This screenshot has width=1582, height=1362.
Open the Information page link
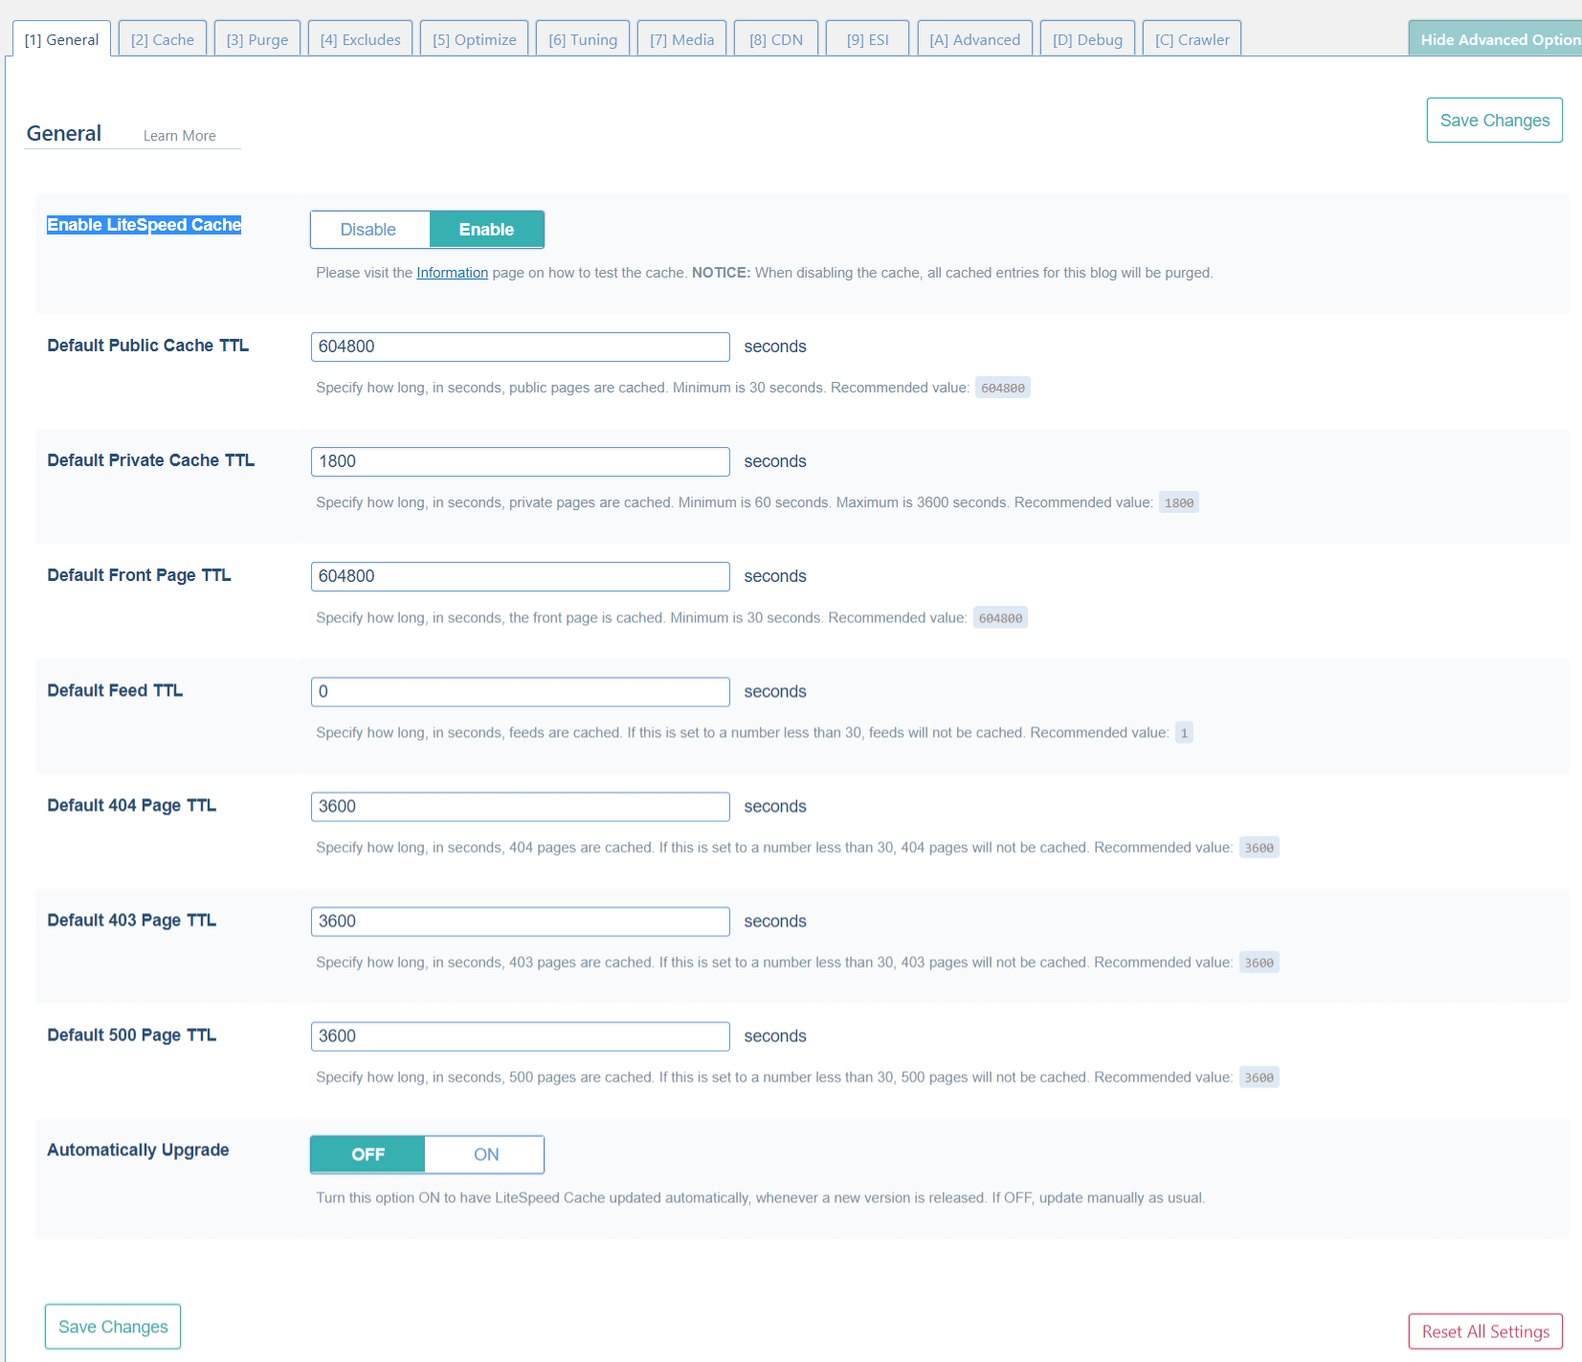(452, 273)
